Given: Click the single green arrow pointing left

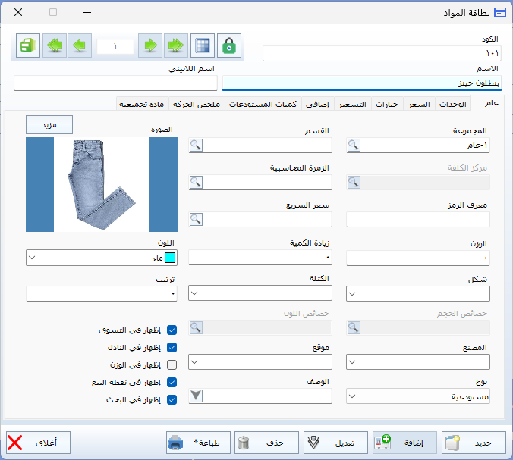Looking at the screenshot, I should 80,45.
